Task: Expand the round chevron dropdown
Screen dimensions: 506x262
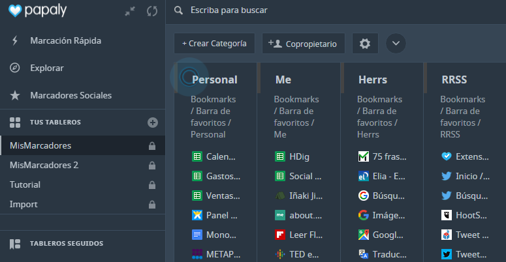Action: tap(396, 44)
